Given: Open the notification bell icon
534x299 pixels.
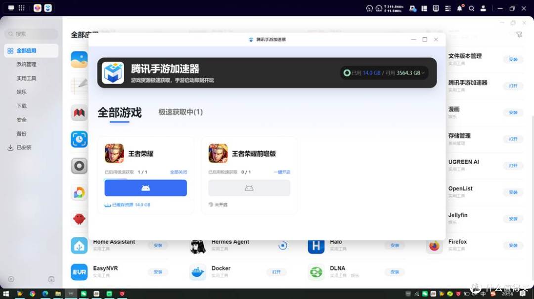Looking at the screenshot, I should 460,8.
